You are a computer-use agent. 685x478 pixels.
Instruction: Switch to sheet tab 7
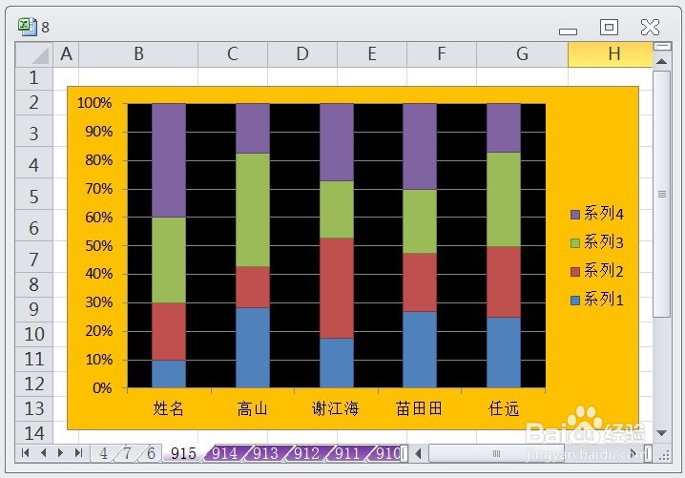pos(127,453)
